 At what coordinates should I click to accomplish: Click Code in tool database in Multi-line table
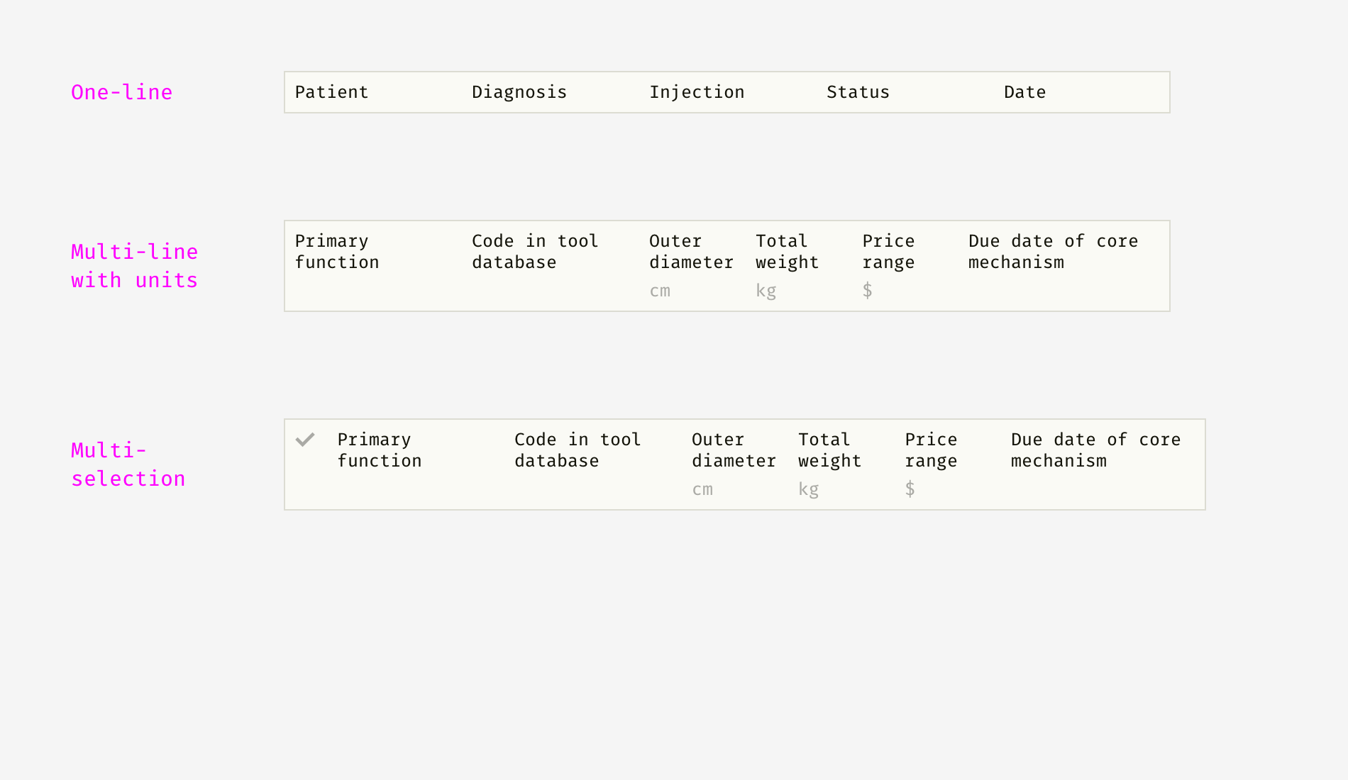click(535, 252)
